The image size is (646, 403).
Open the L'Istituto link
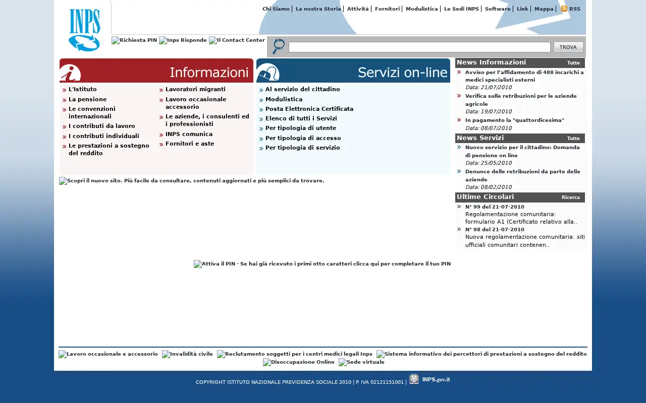[x=83, y=89]
